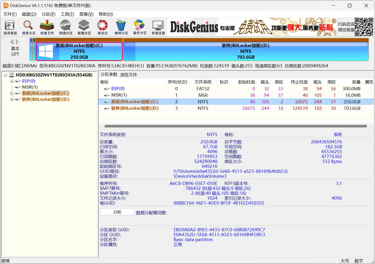375x264 pixels.
Task: Open the 工具(T) menu
Action: tap(67, 14)
